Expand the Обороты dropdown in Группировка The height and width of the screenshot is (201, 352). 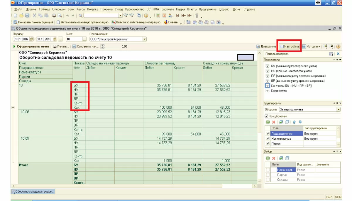[339, 109]
